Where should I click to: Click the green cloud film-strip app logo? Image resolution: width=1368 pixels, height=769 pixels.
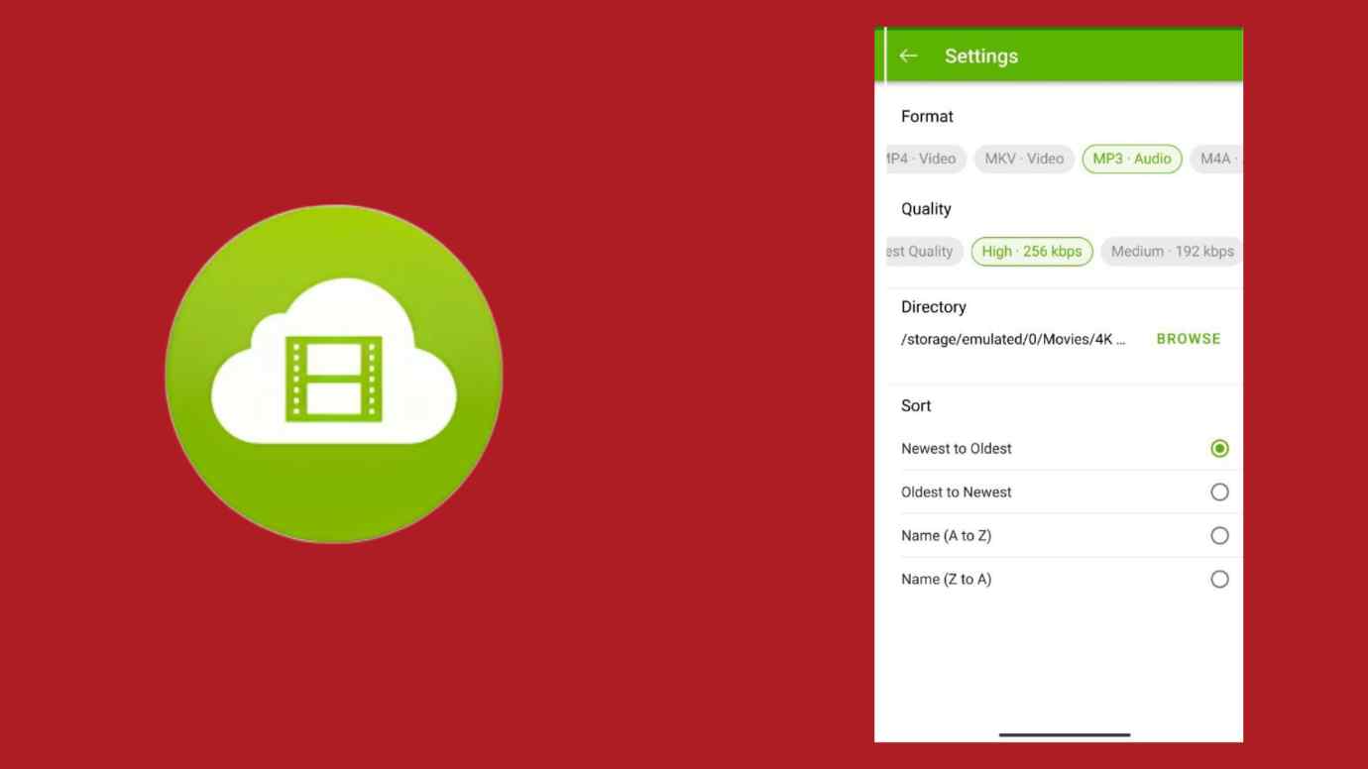pyautogui.click(x=334, y=375)
